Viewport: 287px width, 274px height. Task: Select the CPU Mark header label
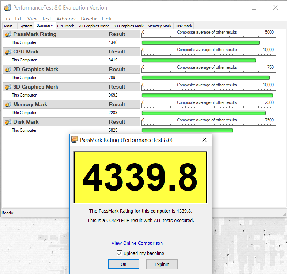pyautogui.click(x=26, y=52)
